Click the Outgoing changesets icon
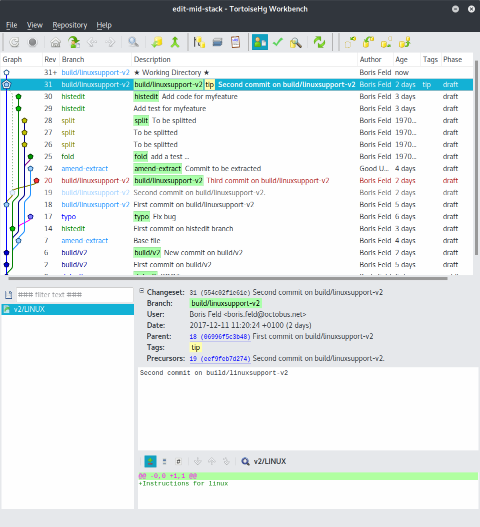Screen dimensions: 480x527 (386, 43)
